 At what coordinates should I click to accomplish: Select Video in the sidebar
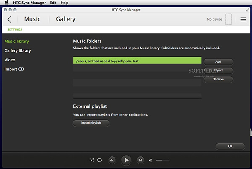coord(10,60)
